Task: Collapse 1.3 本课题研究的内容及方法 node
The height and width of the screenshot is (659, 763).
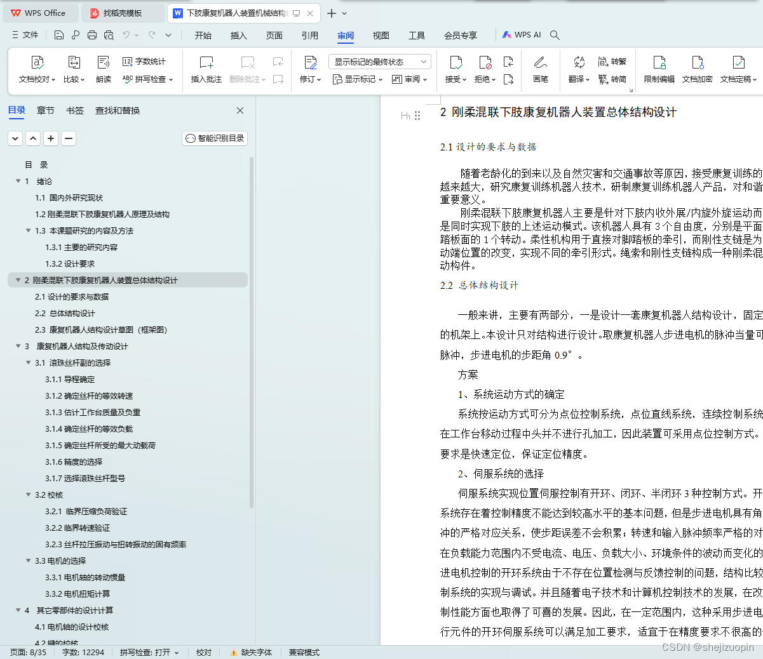Action: (x=28, y=230)
